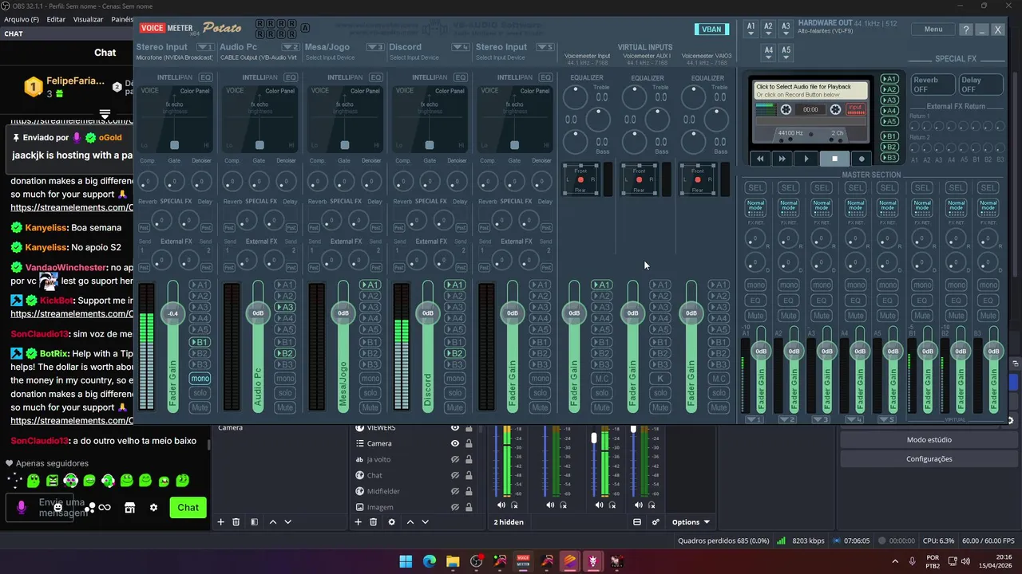Solo the Discord strip
This screenshot has height=574, width=1022.
pos(455,393)
